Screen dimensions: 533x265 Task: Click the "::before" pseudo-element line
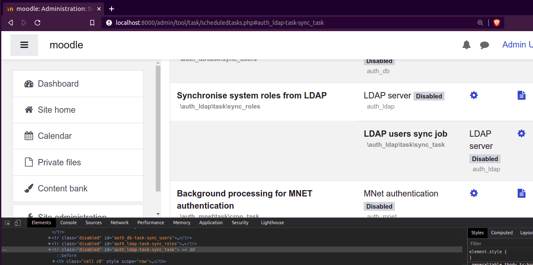[67, 255]
